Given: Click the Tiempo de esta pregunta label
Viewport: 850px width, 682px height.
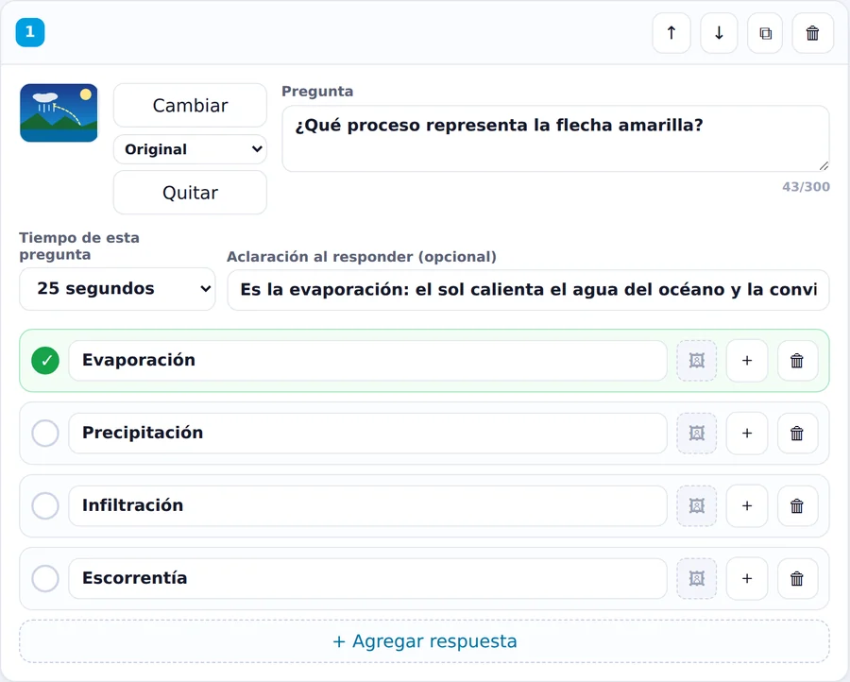Looking at the screenshot, I should [79, 247].
